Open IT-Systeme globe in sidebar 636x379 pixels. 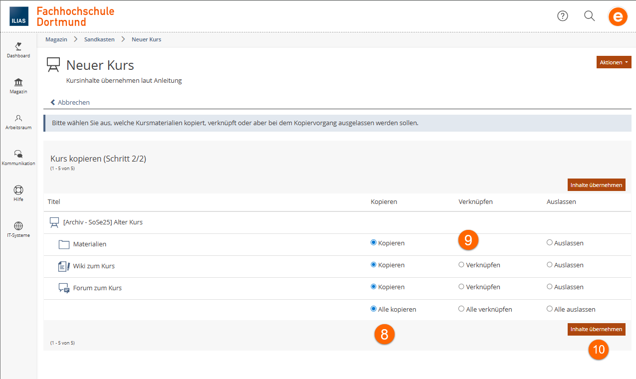pos(18,229)
